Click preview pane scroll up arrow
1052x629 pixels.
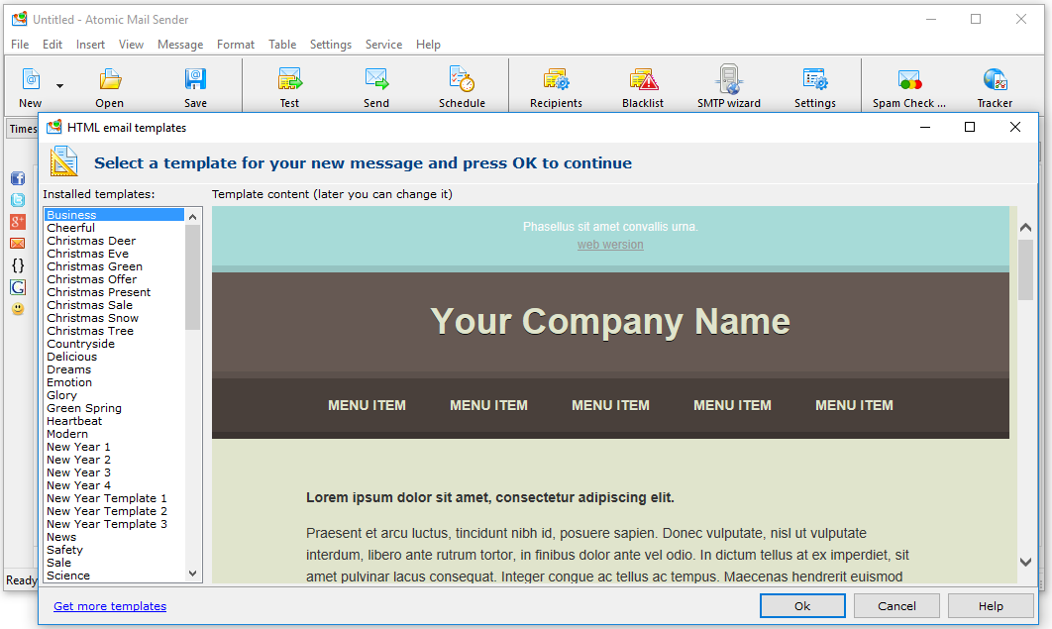[1025, 228]
